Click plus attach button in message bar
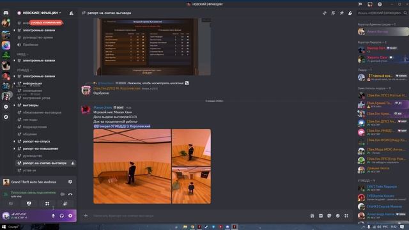The width and height of the screenshot is (409, 230). [86, 216]
